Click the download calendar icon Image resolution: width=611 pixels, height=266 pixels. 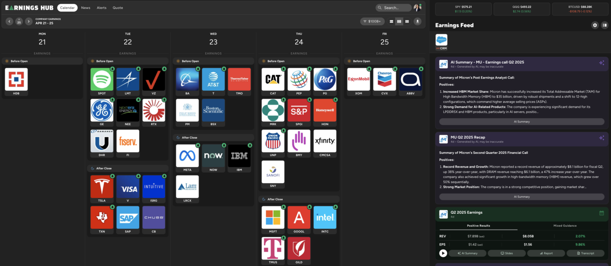tap(418, 21)
